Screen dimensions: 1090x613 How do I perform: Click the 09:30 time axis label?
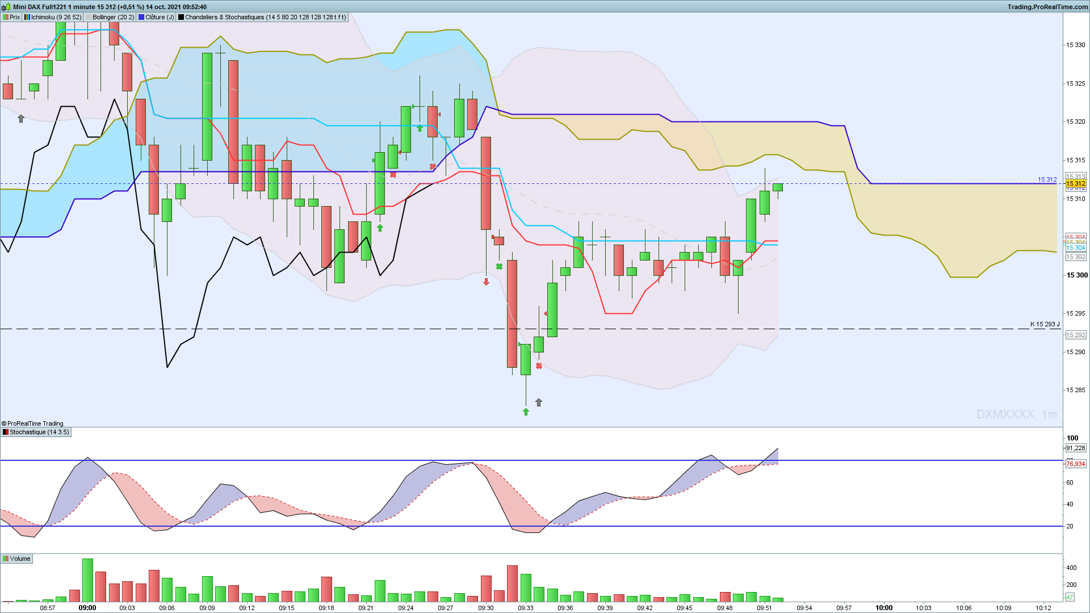(x=486, y=608)
